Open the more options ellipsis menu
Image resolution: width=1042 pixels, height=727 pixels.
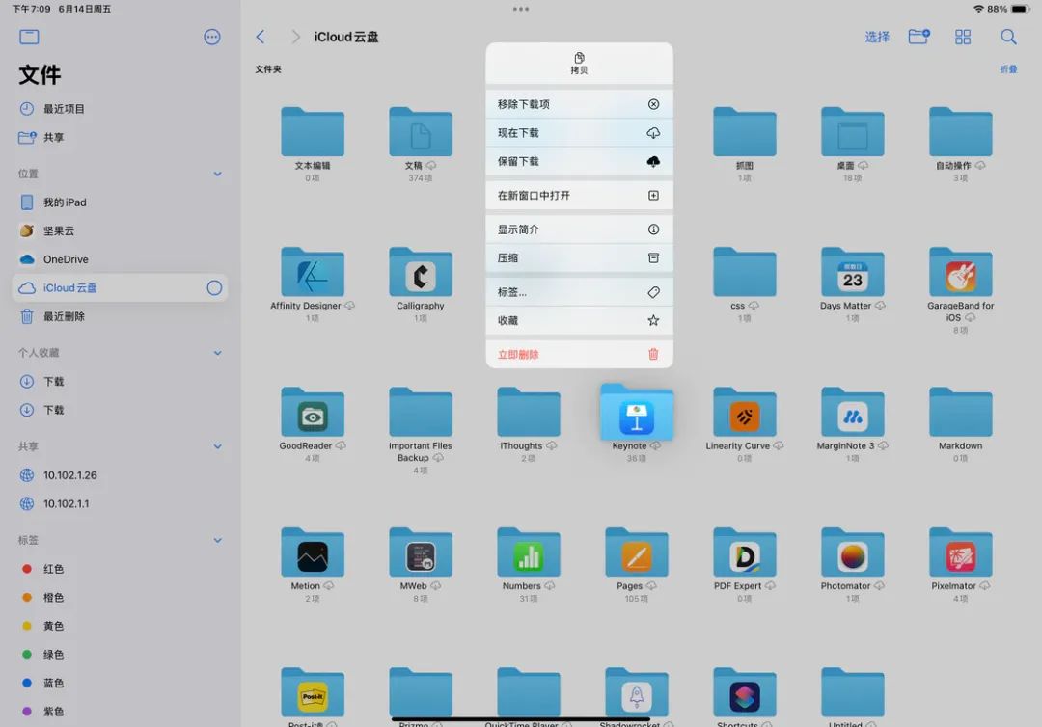[x=212, y=37]
